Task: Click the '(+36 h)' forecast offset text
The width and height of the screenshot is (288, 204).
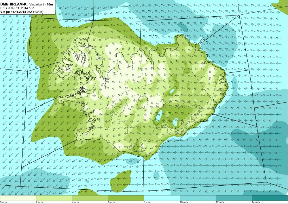Action: pyautogui.click(x=38, y=12)
